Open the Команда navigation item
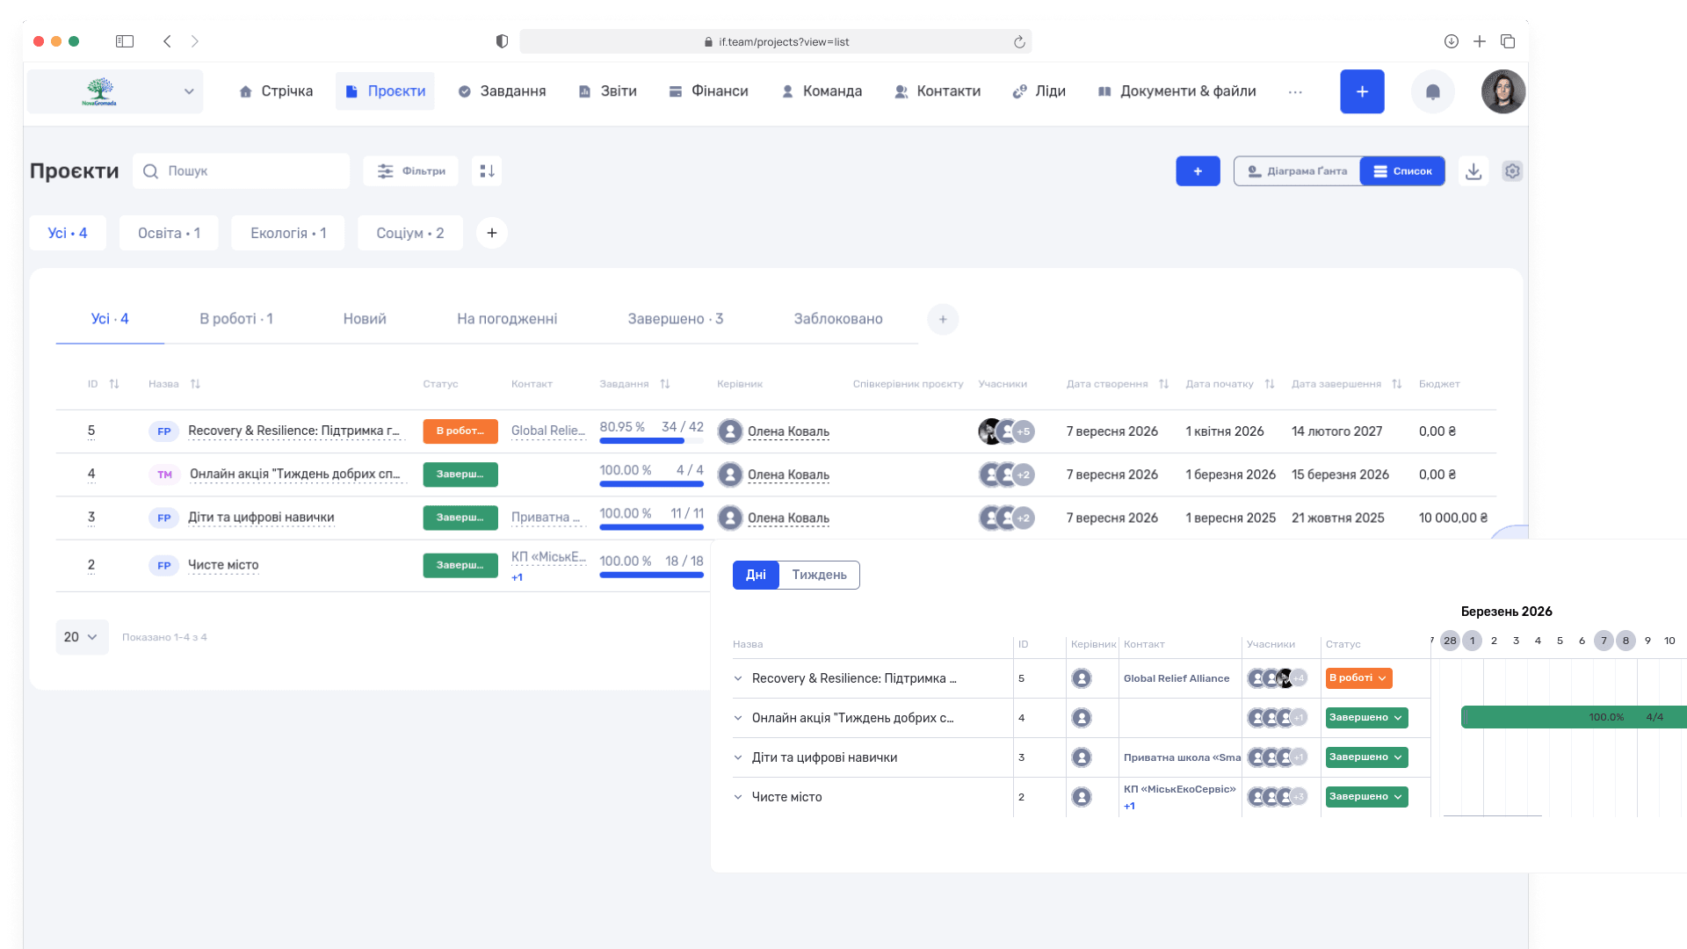 pyautogui.click(x=822, y=91)
